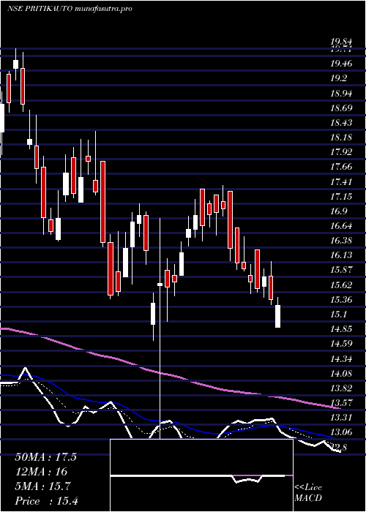Click the 15.36 price axis label

[341, 300]
